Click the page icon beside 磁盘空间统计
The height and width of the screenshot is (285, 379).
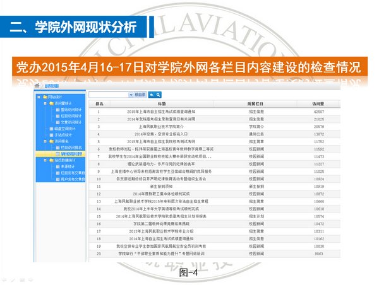(51, 128)
